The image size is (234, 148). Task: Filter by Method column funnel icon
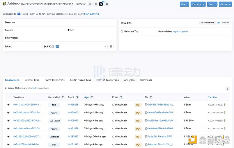pyautogui.click(x=63, y=97)
